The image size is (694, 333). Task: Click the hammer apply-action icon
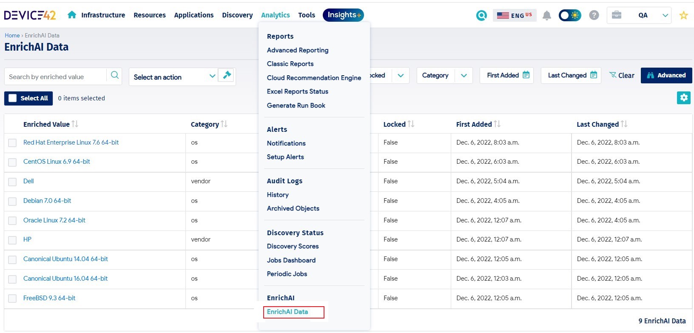click(x=227, y=75)
